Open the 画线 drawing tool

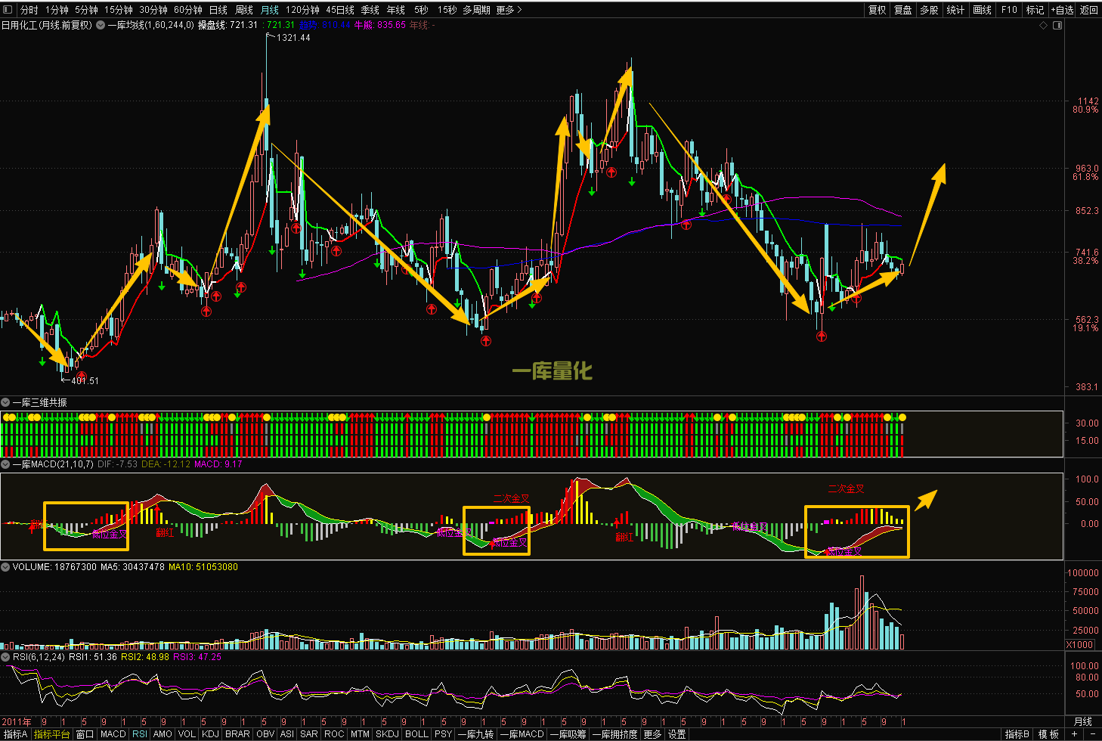point(982,10)
